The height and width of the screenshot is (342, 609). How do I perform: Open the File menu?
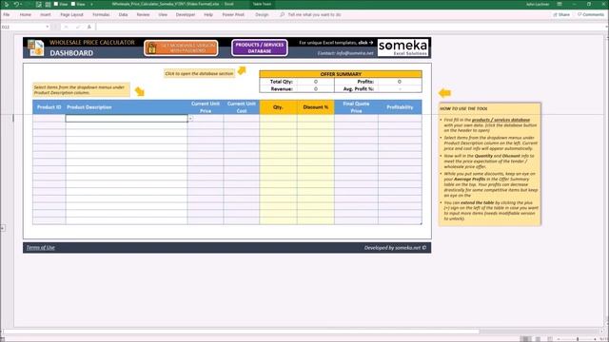(7, 14)
